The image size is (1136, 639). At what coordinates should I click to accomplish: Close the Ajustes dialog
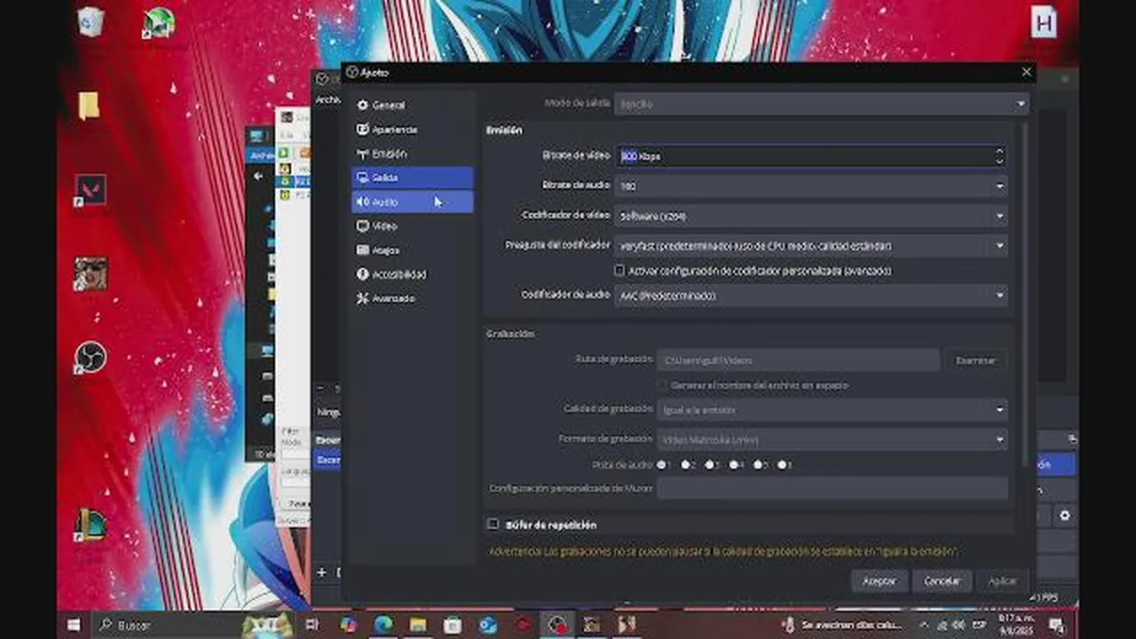(1027, 72)
